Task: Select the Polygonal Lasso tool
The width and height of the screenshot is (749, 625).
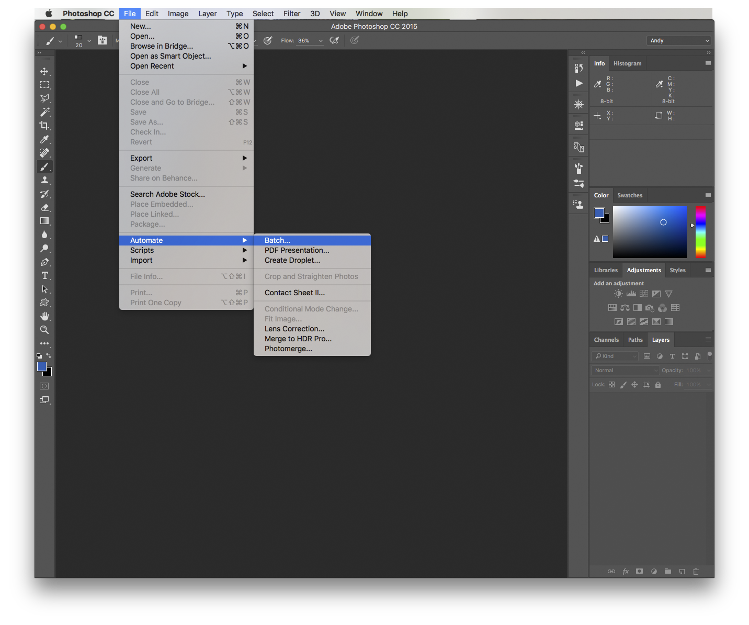Action: [x=44, y=98]
